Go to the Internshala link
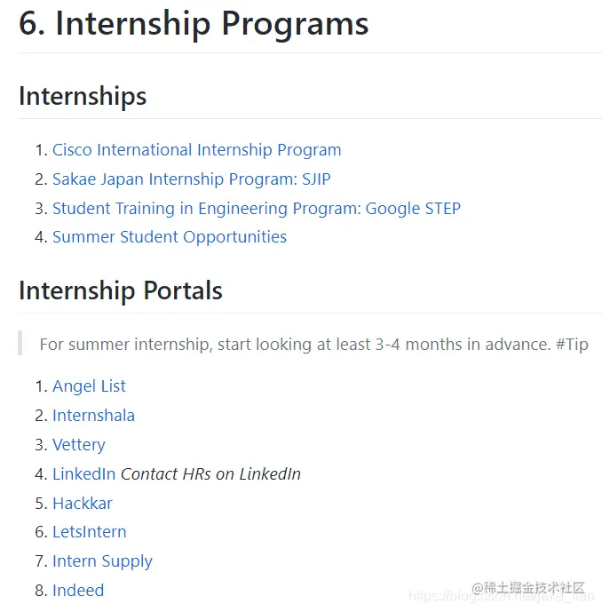This screenshot has width=602, height=612. pos(93,416)
